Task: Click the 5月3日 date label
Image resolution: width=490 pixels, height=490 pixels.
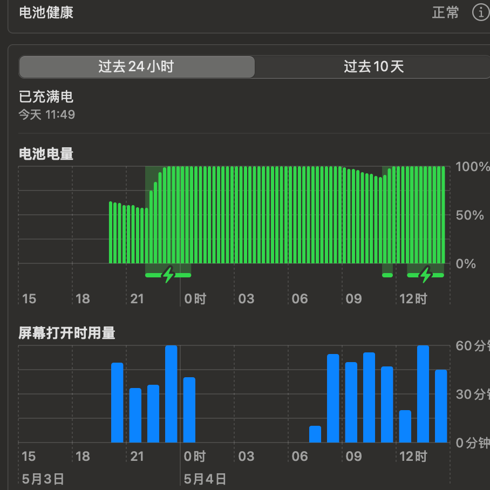Action: point(43,479)
